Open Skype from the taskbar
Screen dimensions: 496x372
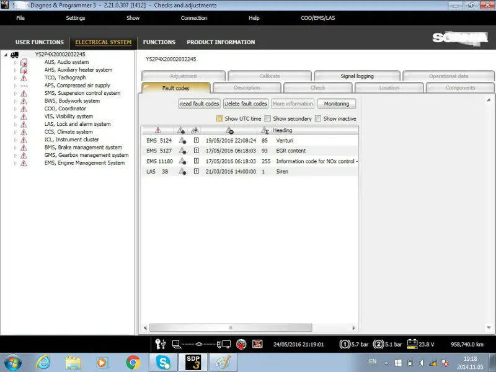click(163, 363)
